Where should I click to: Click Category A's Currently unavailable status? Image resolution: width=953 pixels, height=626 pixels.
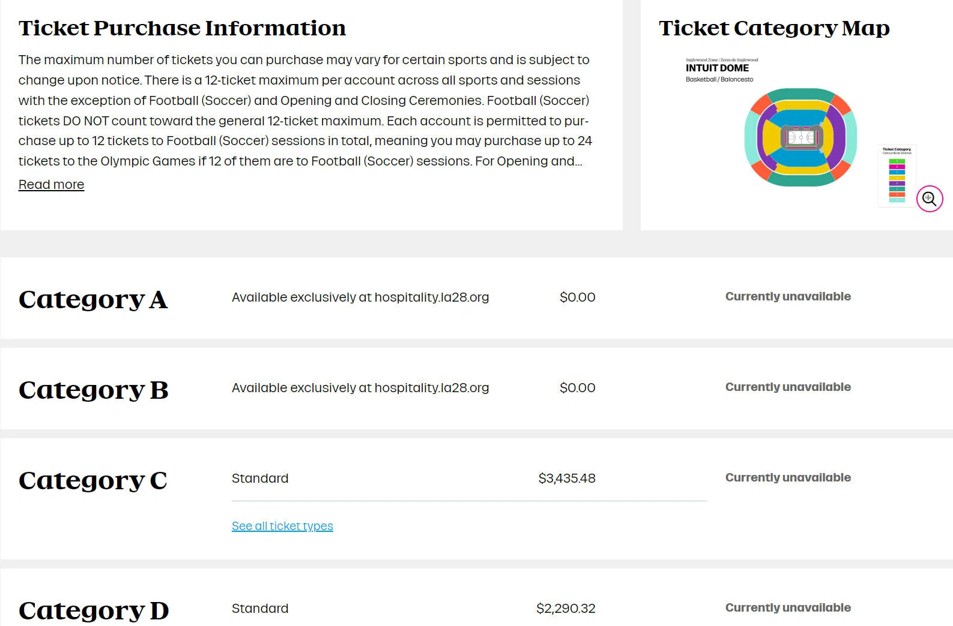tap(788, 296)
